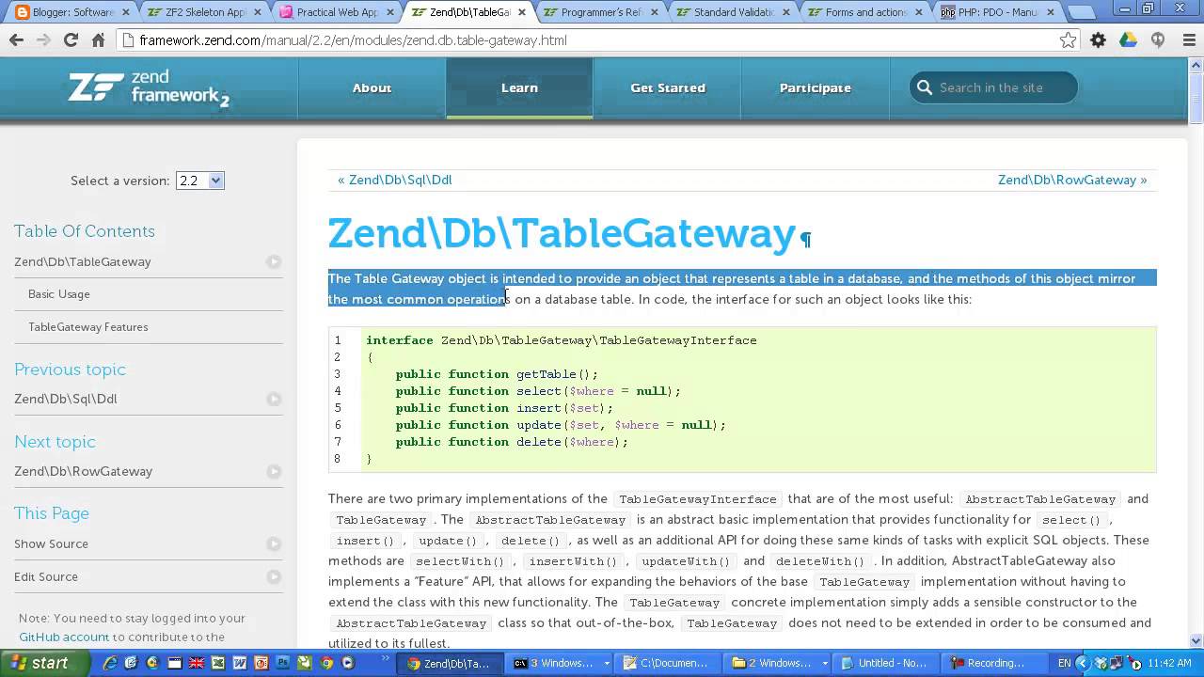Click the Zend Framework 2 logo

point(149,89)
